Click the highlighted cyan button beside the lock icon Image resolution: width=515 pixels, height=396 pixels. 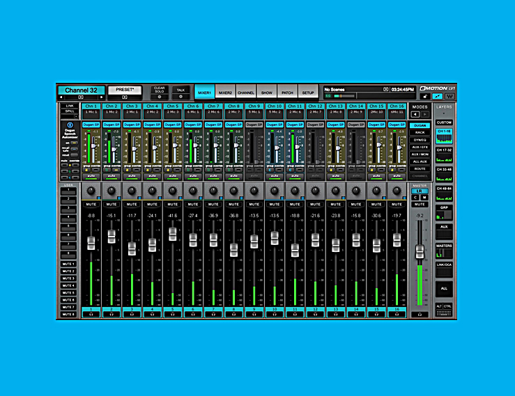437,97
